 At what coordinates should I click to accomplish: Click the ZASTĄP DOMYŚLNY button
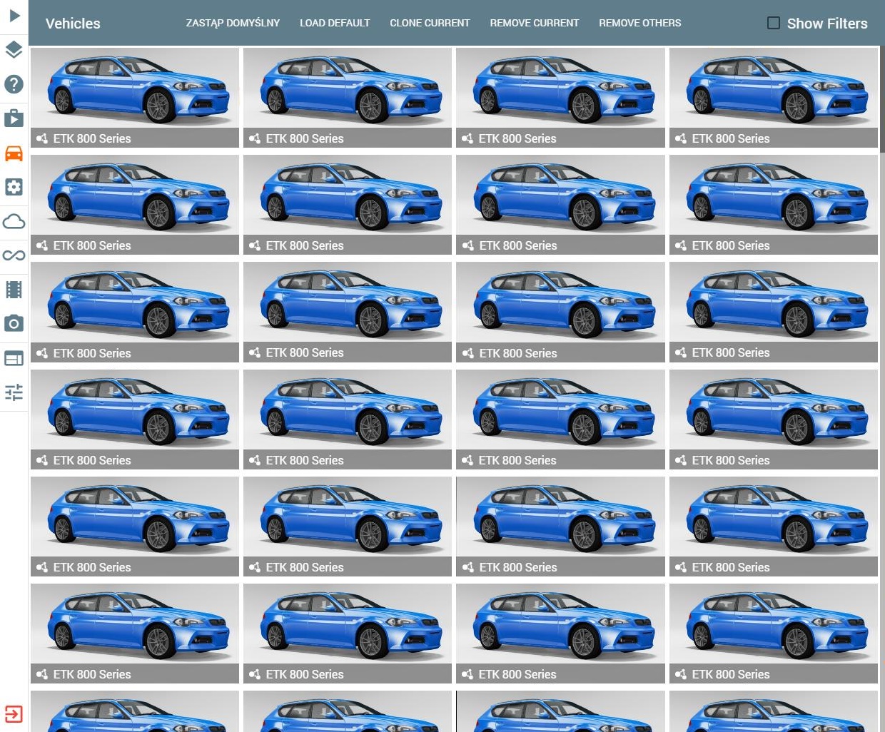point(233,23)
